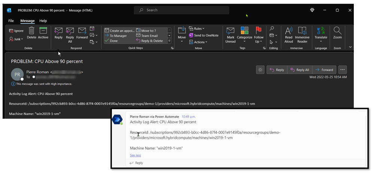Image resolution: width=374 pixels, height=175 pixels.
Task: Open the IM reply dropdown in Respond group
Action: (x=94, y=35)
